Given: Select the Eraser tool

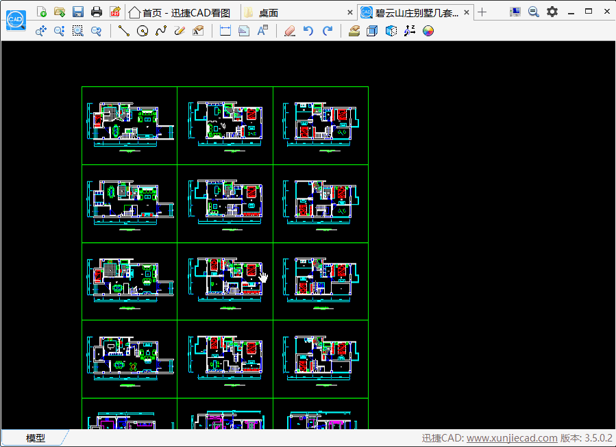Looking at the screenshot, I should (290, 31).
